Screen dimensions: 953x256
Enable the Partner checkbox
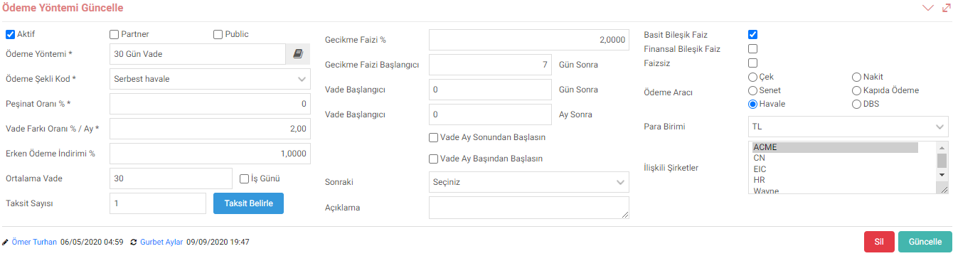114,34
